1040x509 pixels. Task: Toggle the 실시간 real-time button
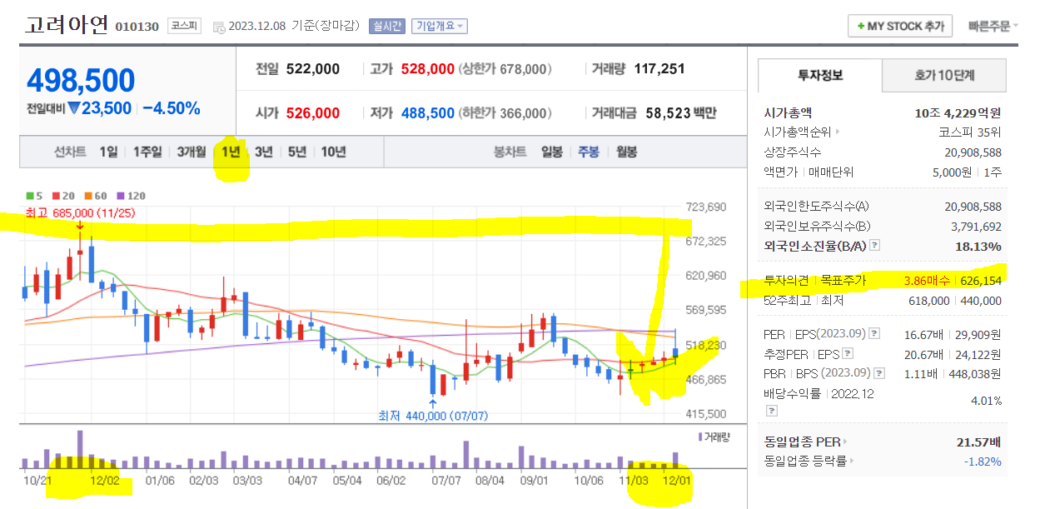point(387,26)
